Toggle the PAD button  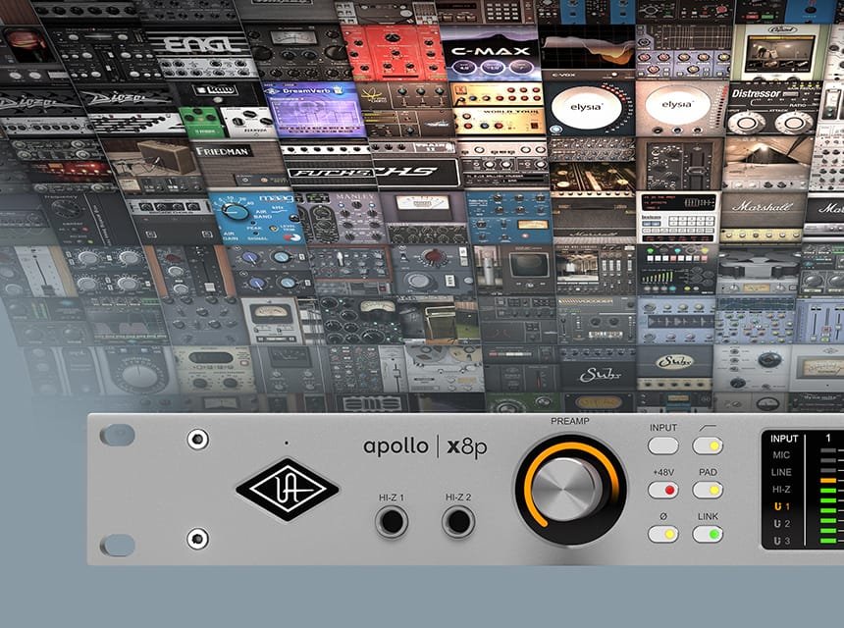pyautogui.click(x=707, y=490)
